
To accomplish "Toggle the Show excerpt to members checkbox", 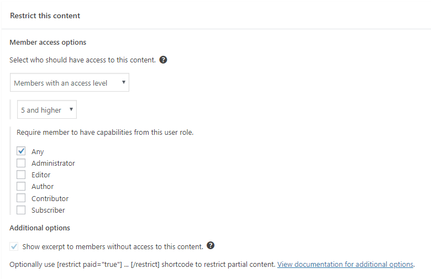I will 14,246.
